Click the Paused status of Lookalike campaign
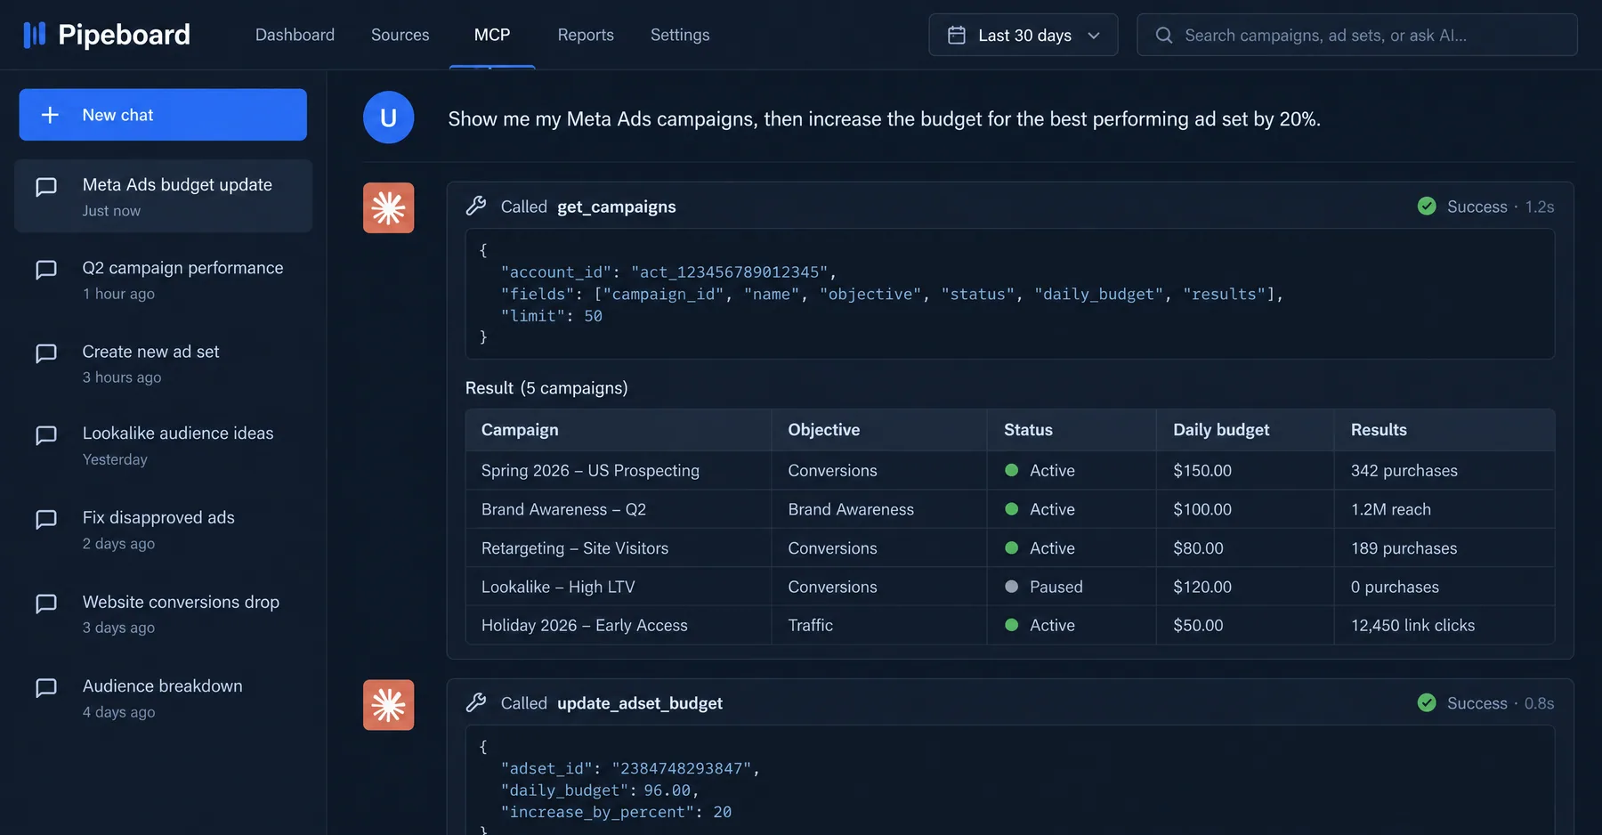Viewport: 1602px width, 835px height. pos(1044,587)
